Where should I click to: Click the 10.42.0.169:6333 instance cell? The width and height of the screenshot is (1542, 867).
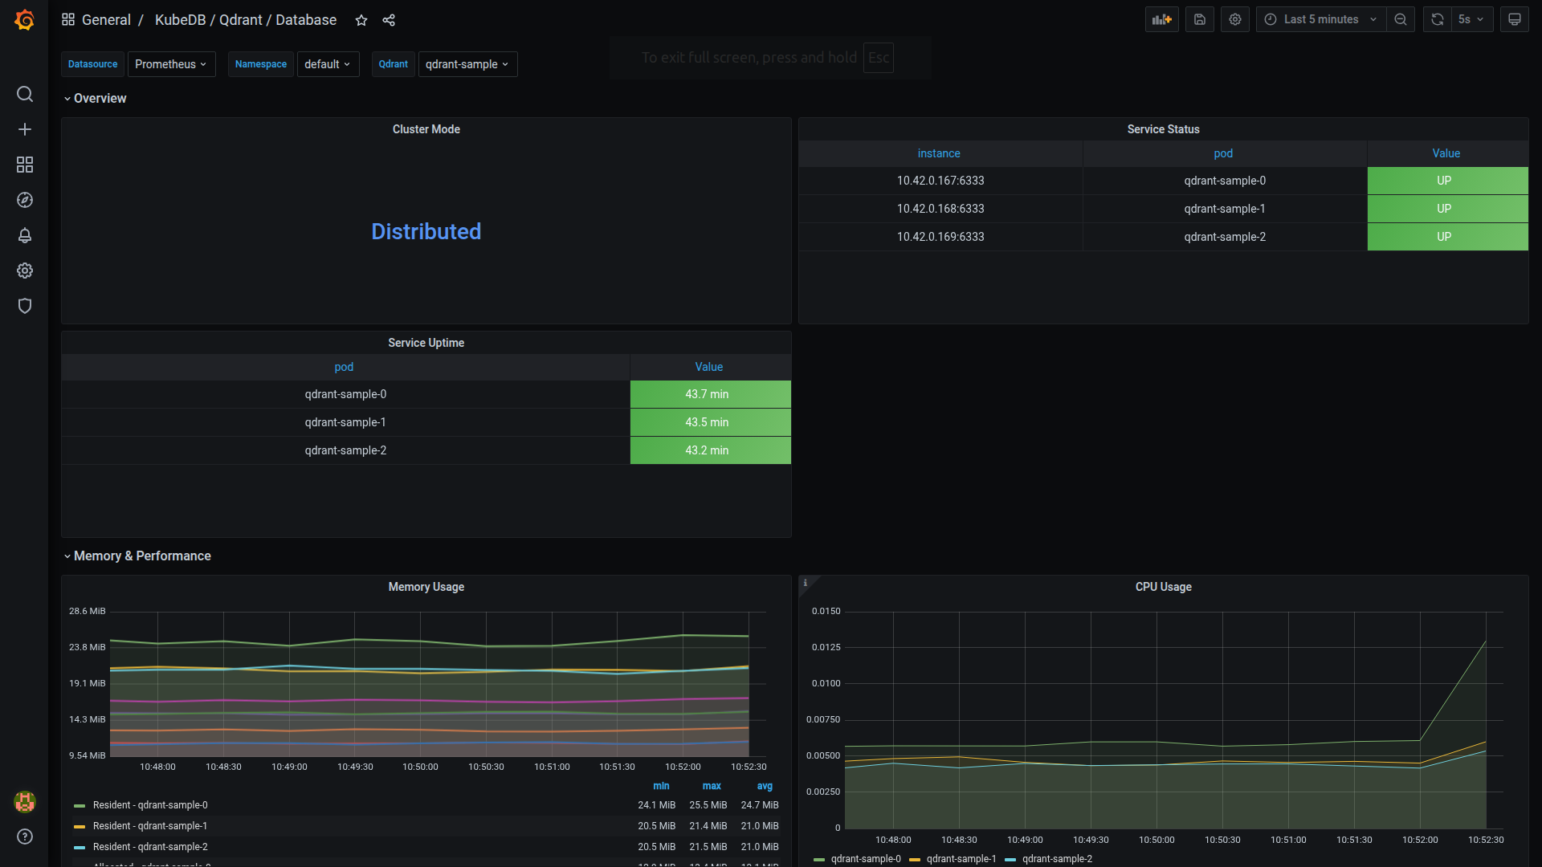(940, 237)
